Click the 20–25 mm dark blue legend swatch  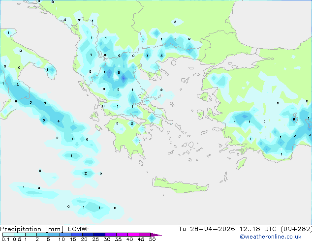point(88,235)
